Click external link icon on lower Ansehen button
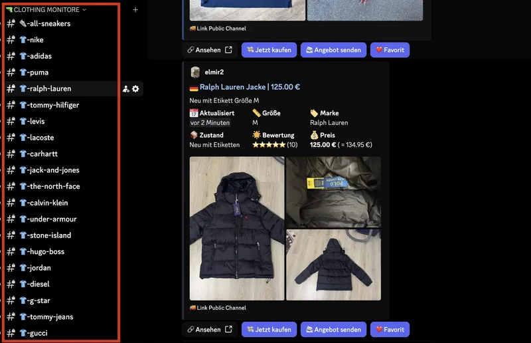 (x=228, y=329)
